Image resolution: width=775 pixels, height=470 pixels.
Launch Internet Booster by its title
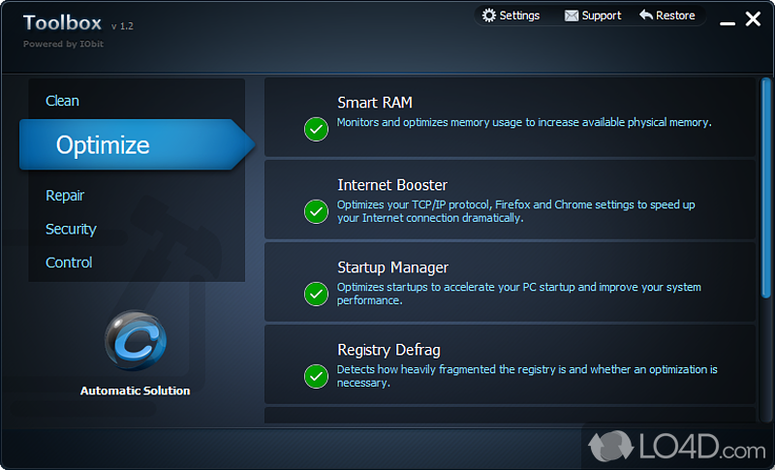392,185
